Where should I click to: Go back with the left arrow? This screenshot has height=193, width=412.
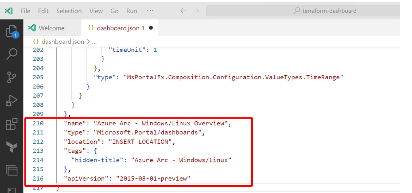[183, 11]
